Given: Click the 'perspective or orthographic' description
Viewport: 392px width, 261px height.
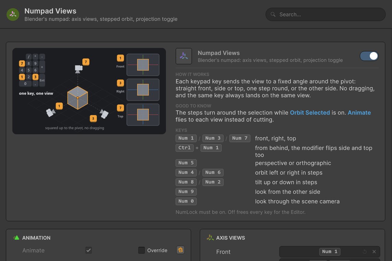Looking at the screenshot, I should pos(293,163).
